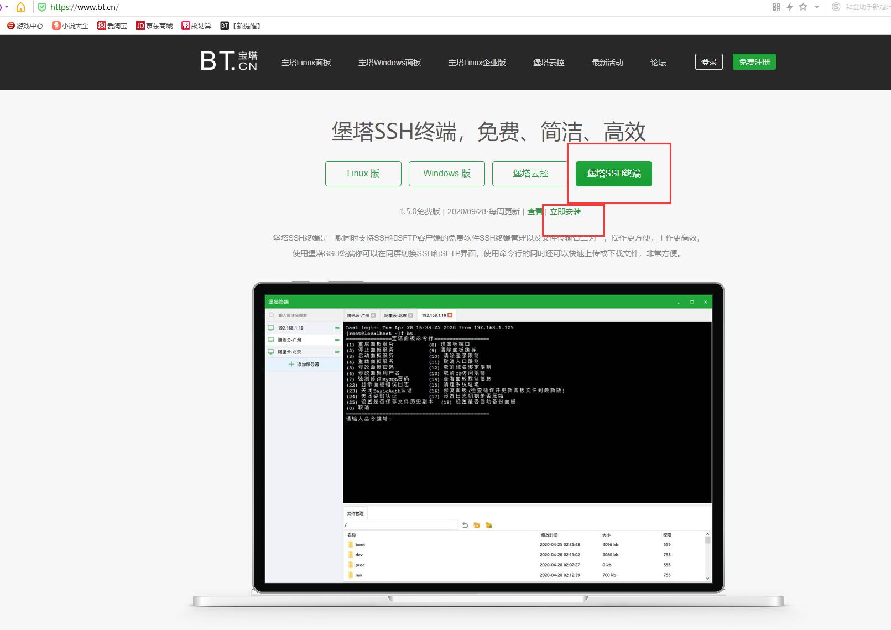Click the lightning bolt speed mode icon
This screenshot has height=630, width=891.
(x=790, y=7)
